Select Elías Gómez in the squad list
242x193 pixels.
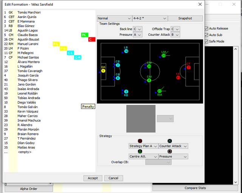[26, 26]
